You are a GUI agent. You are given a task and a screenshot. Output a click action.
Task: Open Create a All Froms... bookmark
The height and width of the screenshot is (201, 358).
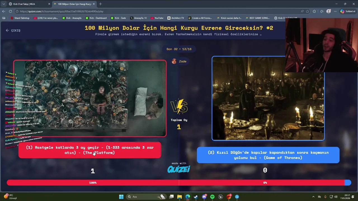[x=200, y=18]
